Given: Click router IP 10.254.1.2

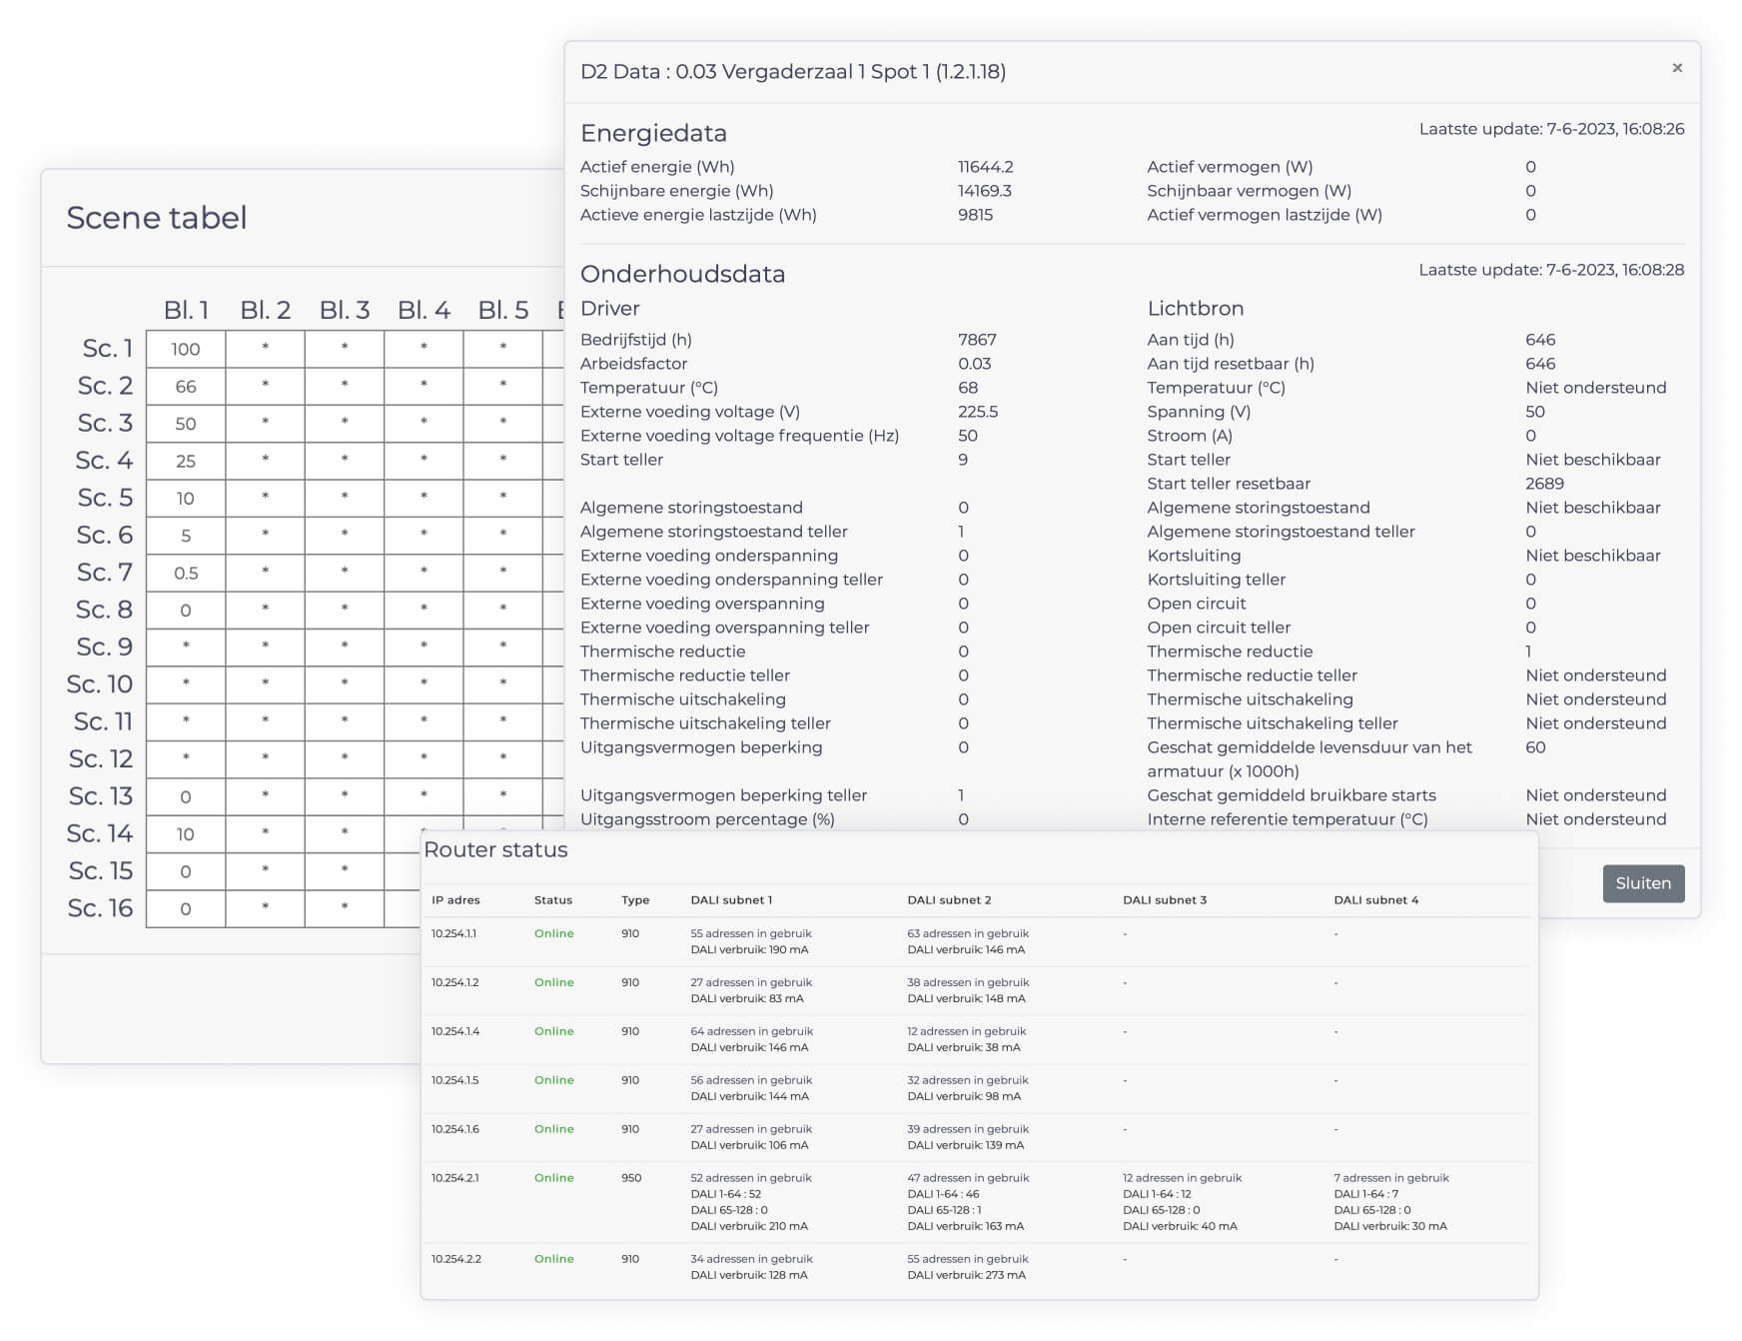Looking at the screenshot, I should 454,982.
